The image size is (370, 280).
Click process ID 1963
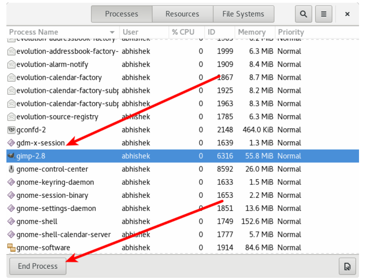pos(225,104)
